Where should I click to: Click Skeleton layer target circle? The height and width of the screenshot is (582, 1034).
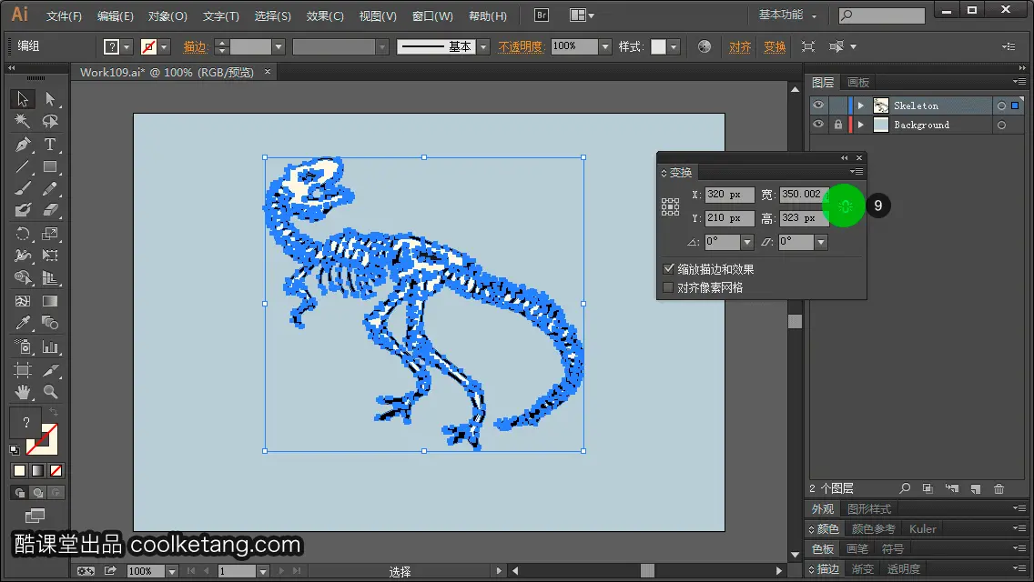1001,105
